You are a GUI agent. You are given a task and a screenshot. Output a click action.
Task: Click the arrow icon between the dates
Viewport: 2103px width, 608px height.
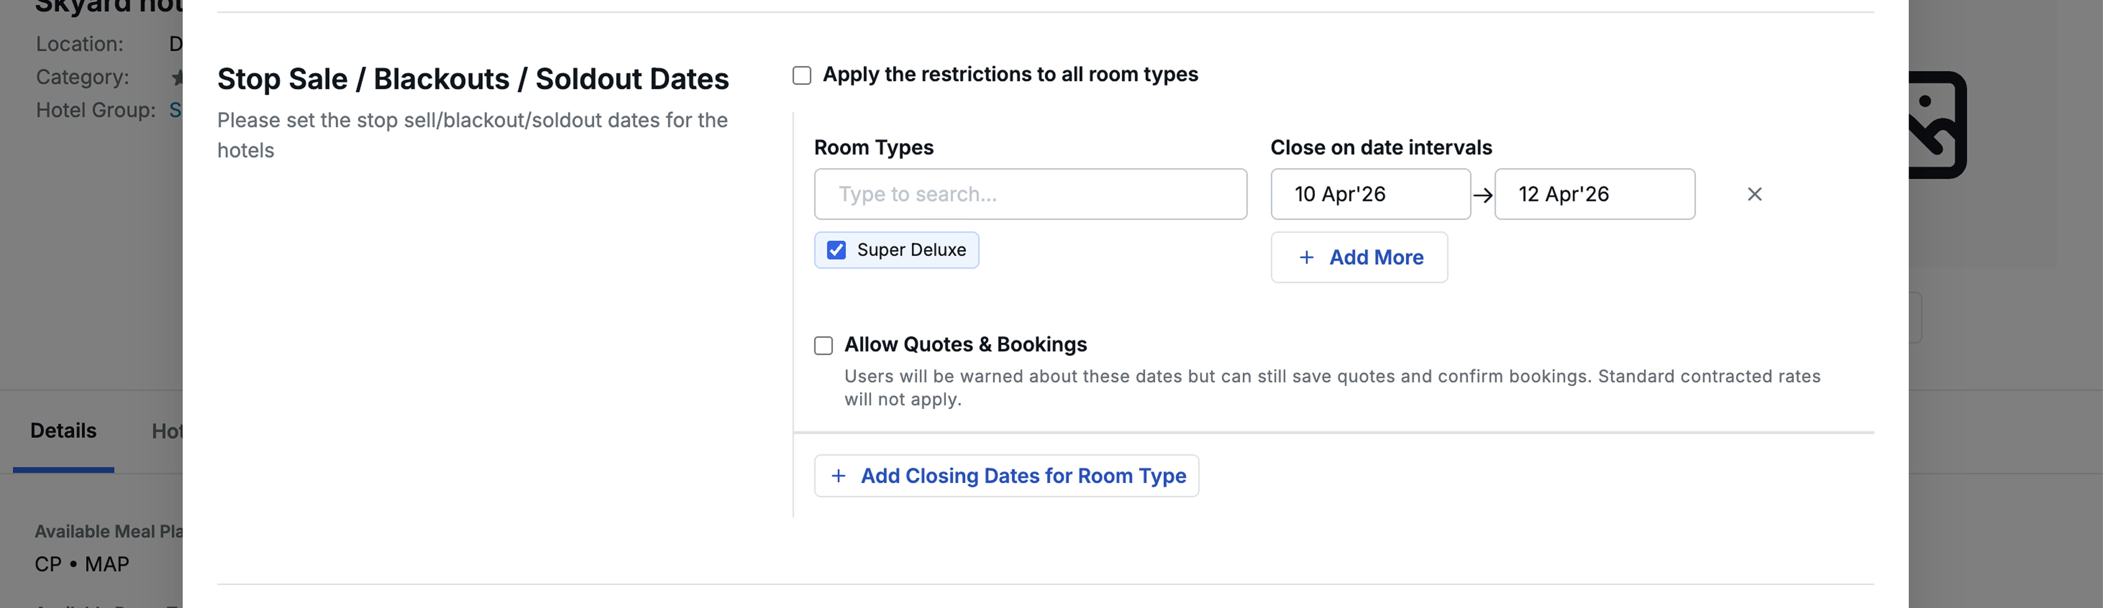[x=1483, y=195]
